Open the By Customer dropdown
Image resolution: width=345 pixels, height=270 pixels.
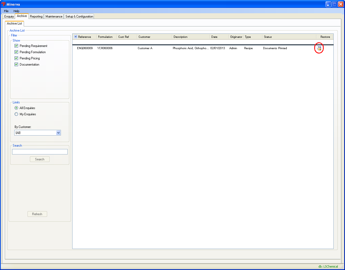58,133
